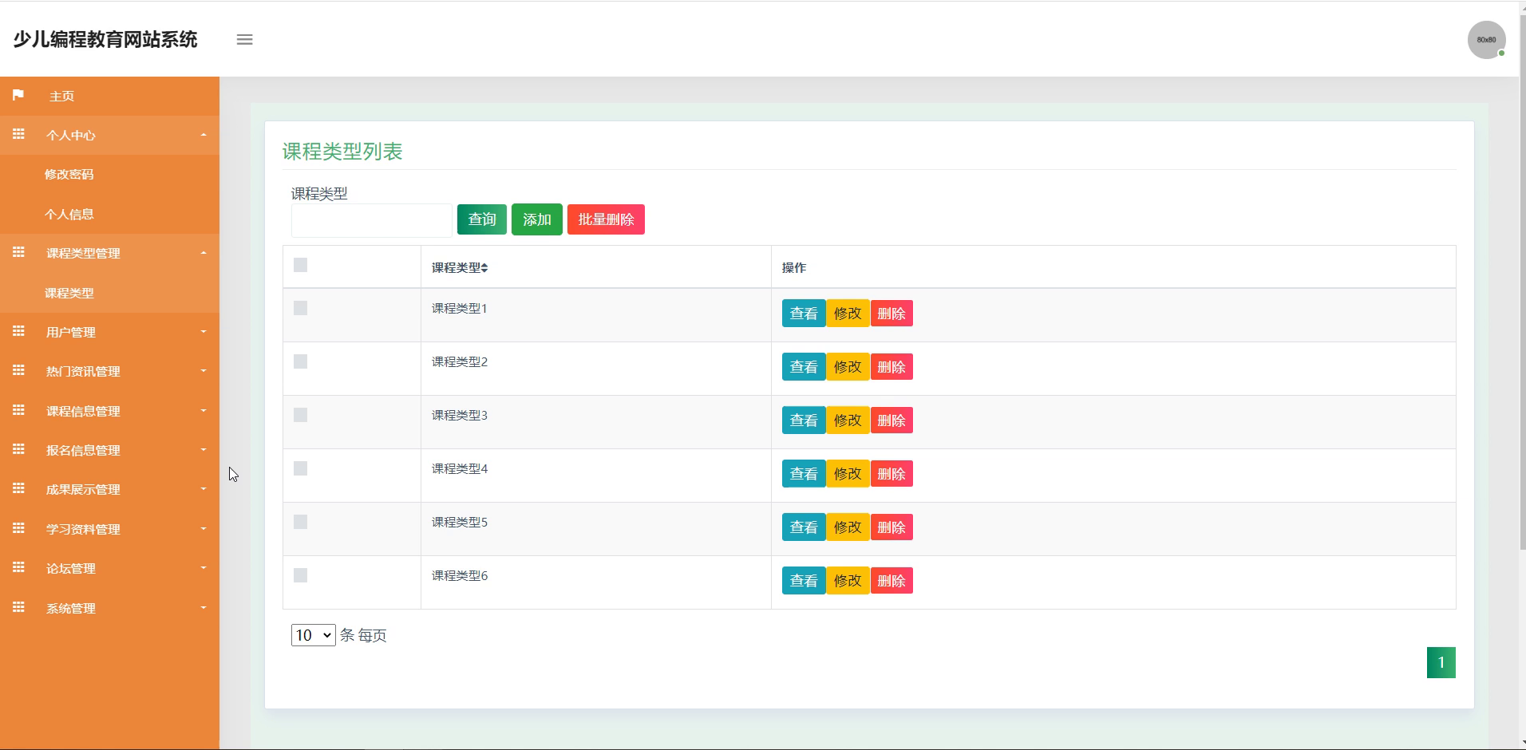Expand the 成果展示管理 menu arrow
The image size is (1526, 750).
pyautogui.click(x=204, y=489)
